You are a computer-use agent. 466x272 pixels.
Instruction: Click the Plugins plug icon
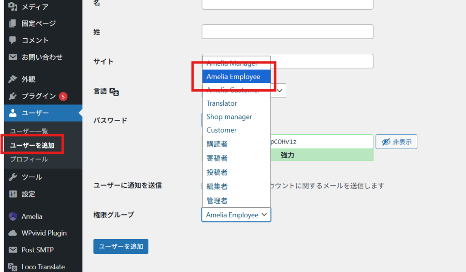point(13,96)
